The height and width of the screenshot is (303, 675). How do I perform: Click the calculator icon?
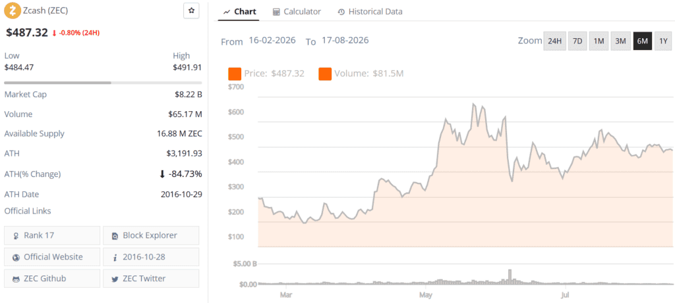276,12
